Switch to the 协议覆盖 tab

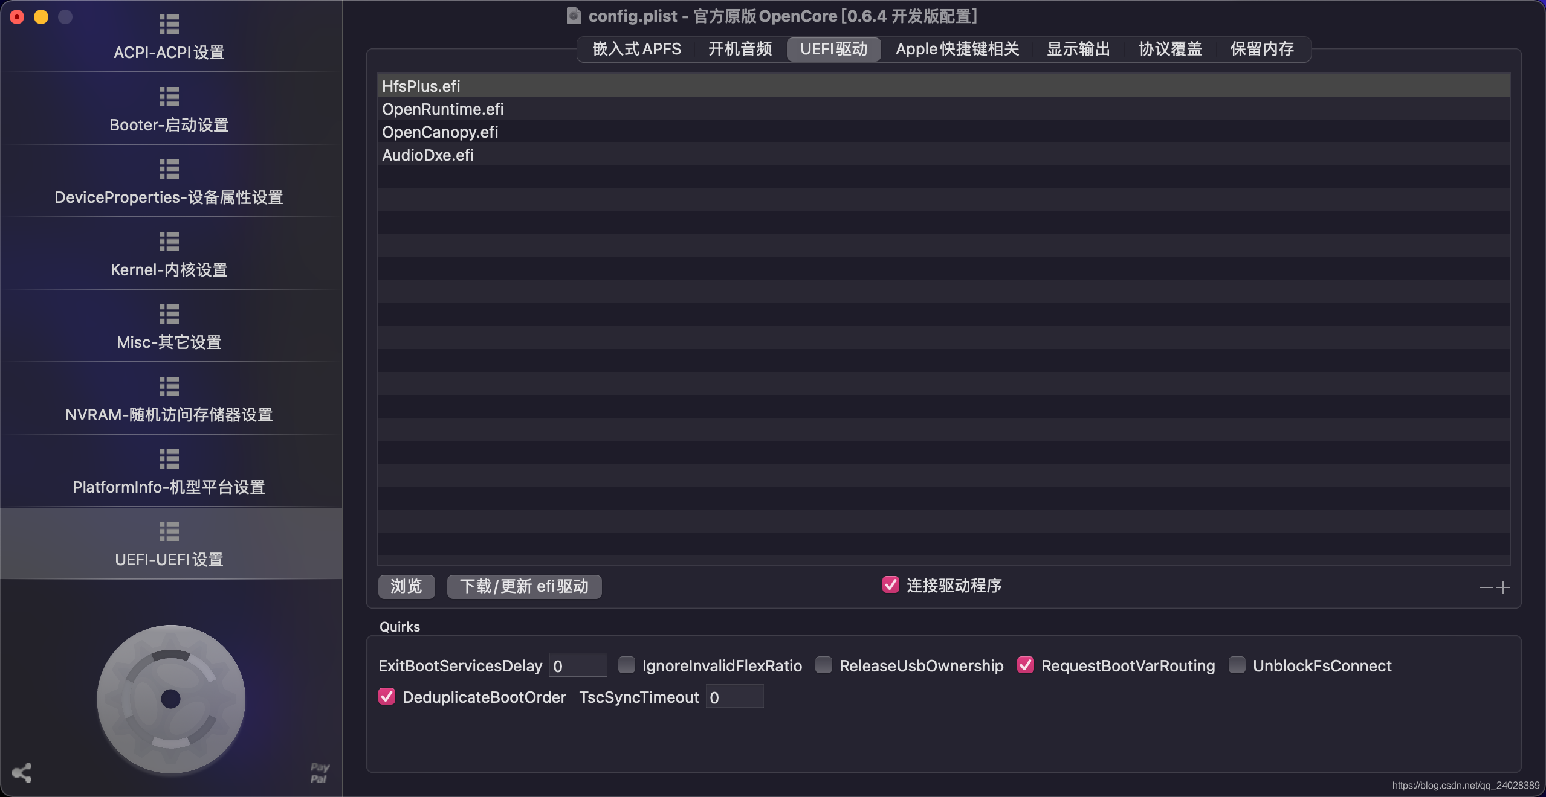(1171, 49)
